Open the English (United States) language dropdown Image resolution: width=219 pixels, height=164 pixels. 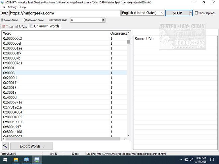pos(143,13)
